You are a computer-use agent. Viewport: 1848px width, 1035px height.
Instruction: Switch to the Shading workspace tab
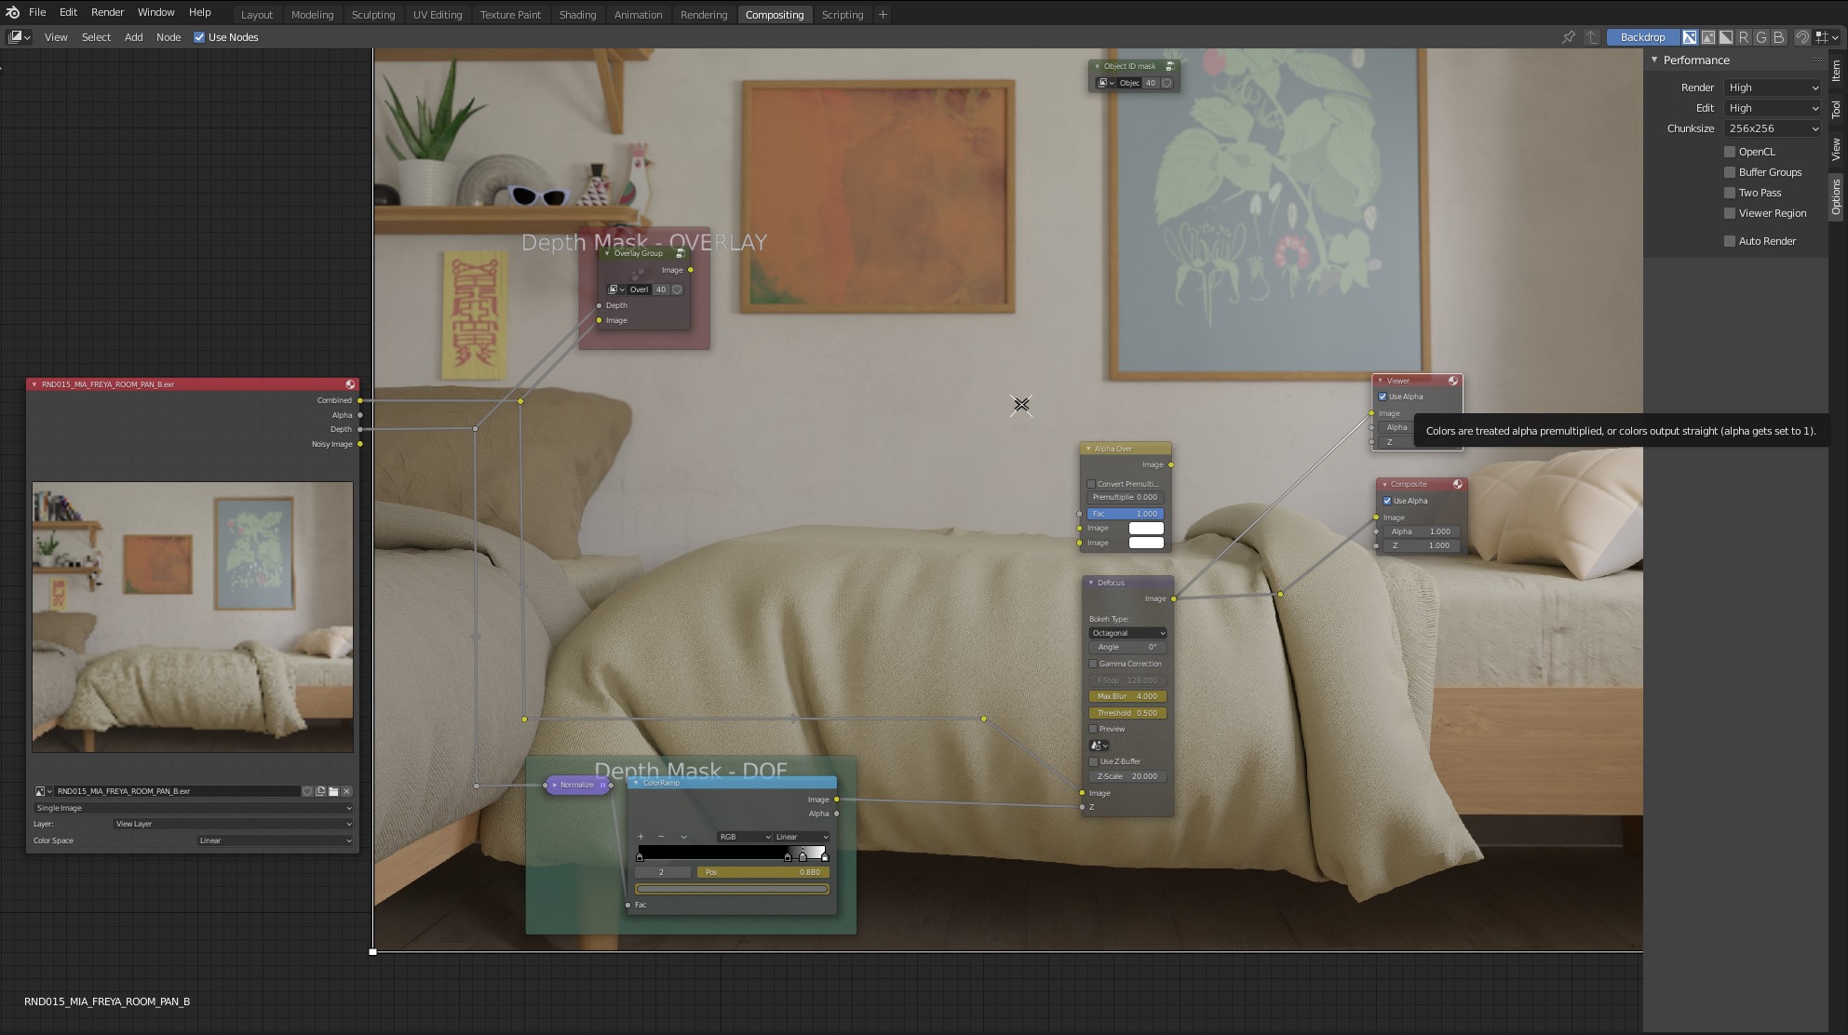[x=577, y=15]
